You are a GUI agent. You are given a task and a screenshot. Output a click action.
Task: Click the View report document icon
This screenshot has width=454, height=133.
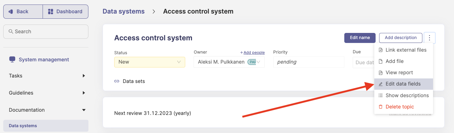point(380,73)
